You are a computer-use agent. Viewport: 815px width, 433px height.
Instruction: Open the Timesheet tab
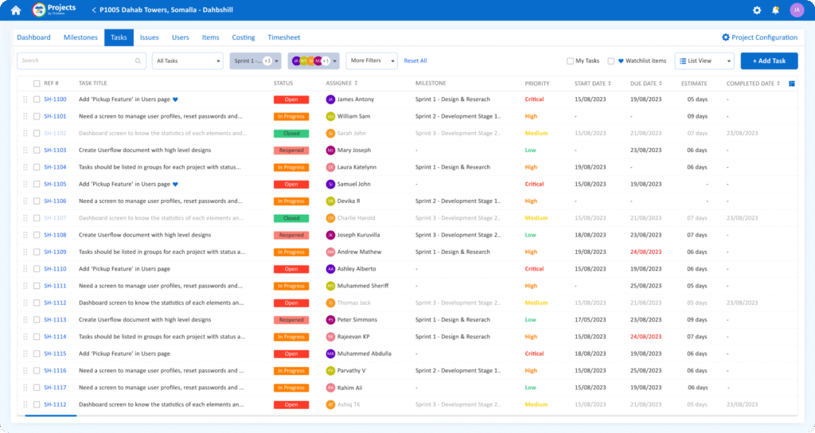coord(284,37)
